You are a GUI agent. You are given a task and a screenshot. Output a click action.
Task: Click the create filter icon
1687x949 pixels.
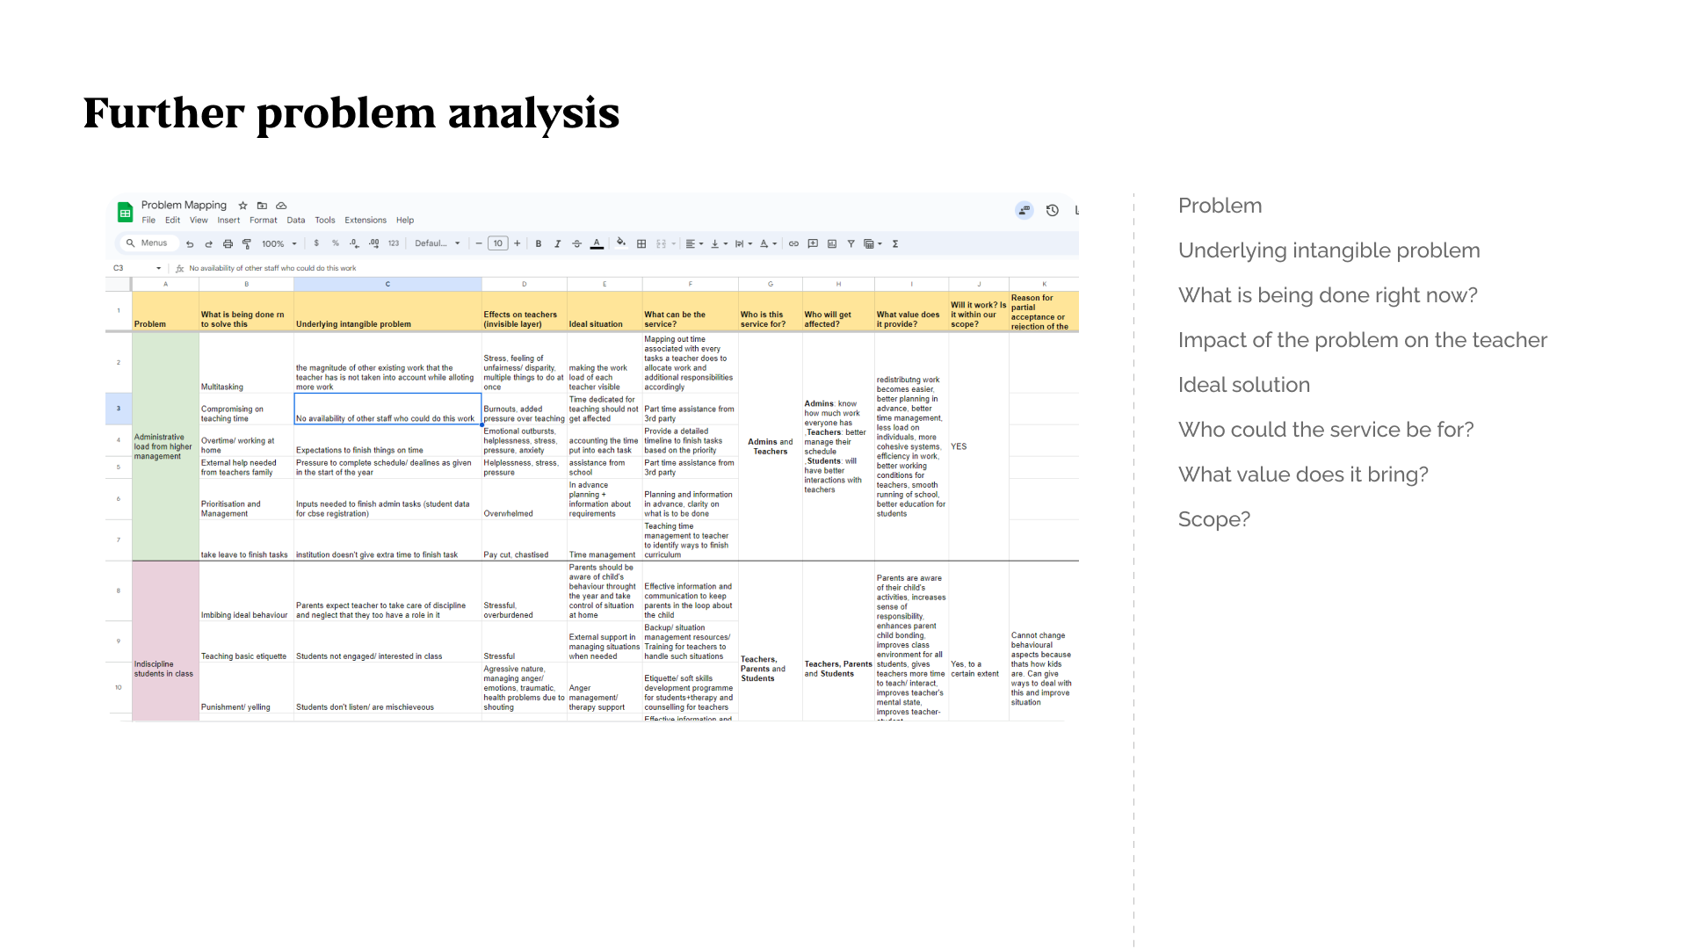[851, 244]
